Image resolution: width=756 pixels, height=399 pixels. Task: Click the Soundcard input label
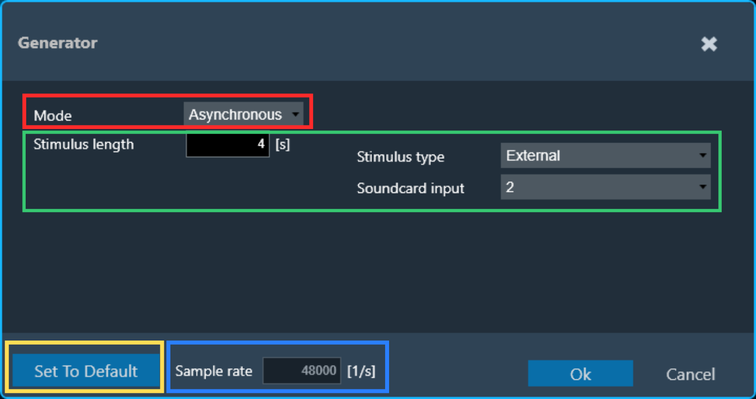[x=411, y=188]
